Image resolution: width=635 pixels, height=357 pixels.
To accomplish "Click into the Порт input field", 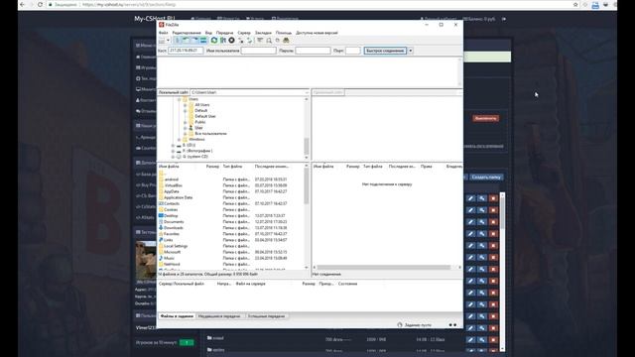I will 353,51.
